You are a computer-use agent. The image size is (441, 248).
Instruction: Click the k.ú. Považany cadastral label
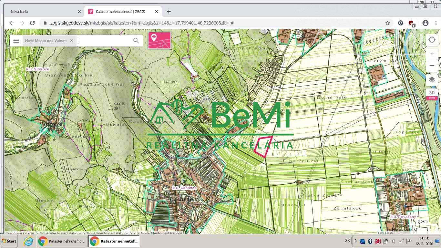click(x=403, y=217)
